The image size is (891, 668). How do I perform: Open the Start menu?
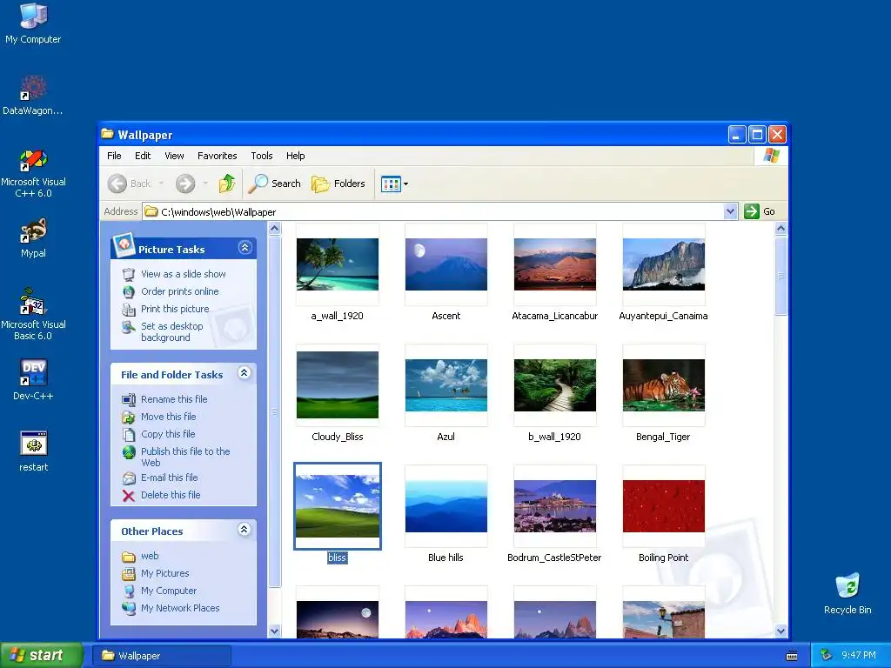42,655
